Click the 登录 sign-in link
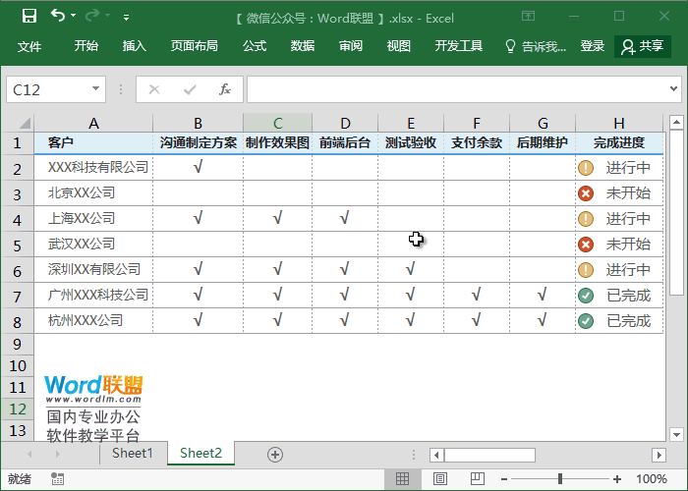This screenshot has width=688, height=491. coord(593,45)
